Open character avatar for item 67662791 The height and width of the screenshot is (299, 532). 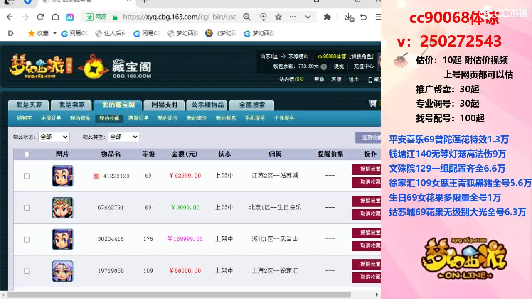click(63, 208)
